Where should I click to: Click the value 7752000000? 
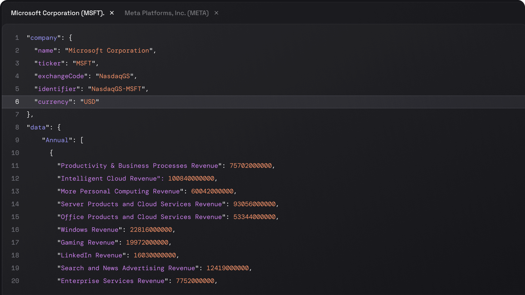point(195,281)
